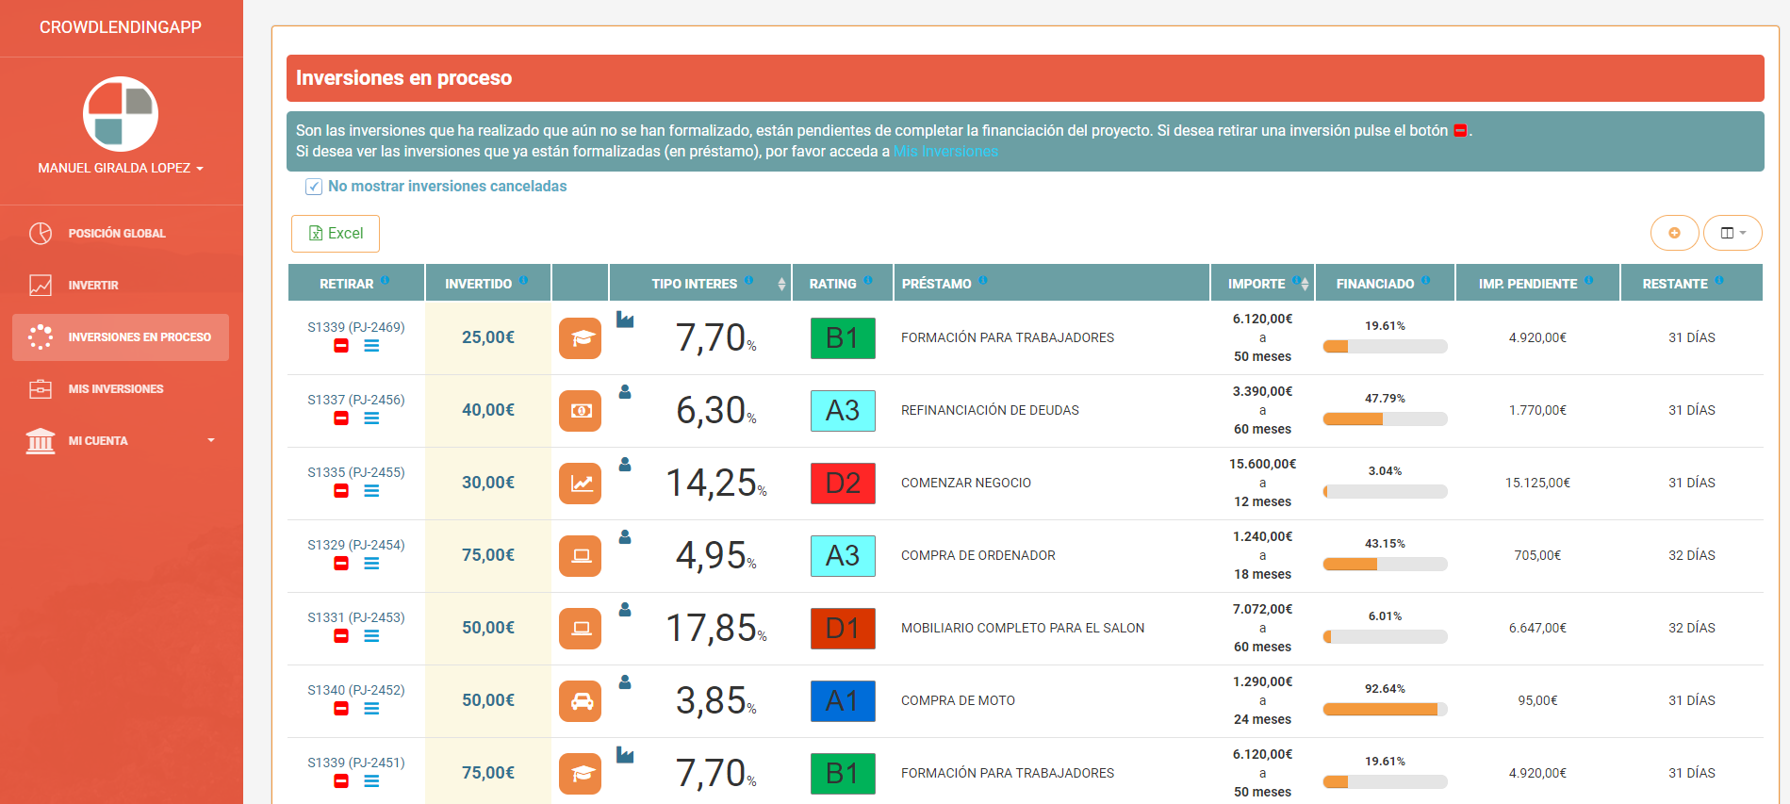Image resolution: width=1790 pixels, height=804 pixels.
Task: Click car icon for Compra de moto
Action: pos(581,701)
